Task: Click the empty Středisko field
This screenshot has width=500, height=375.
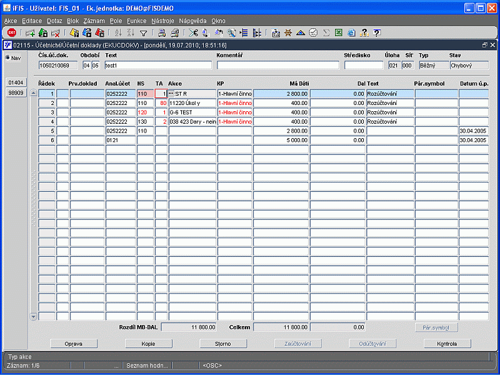Action: (x=364, y=66)
